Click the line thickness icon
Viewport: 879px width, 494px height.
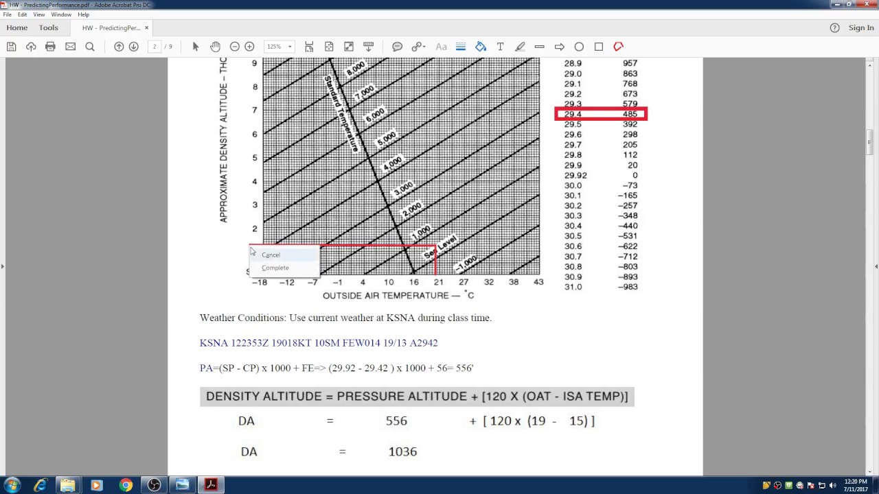pos(461,47)
